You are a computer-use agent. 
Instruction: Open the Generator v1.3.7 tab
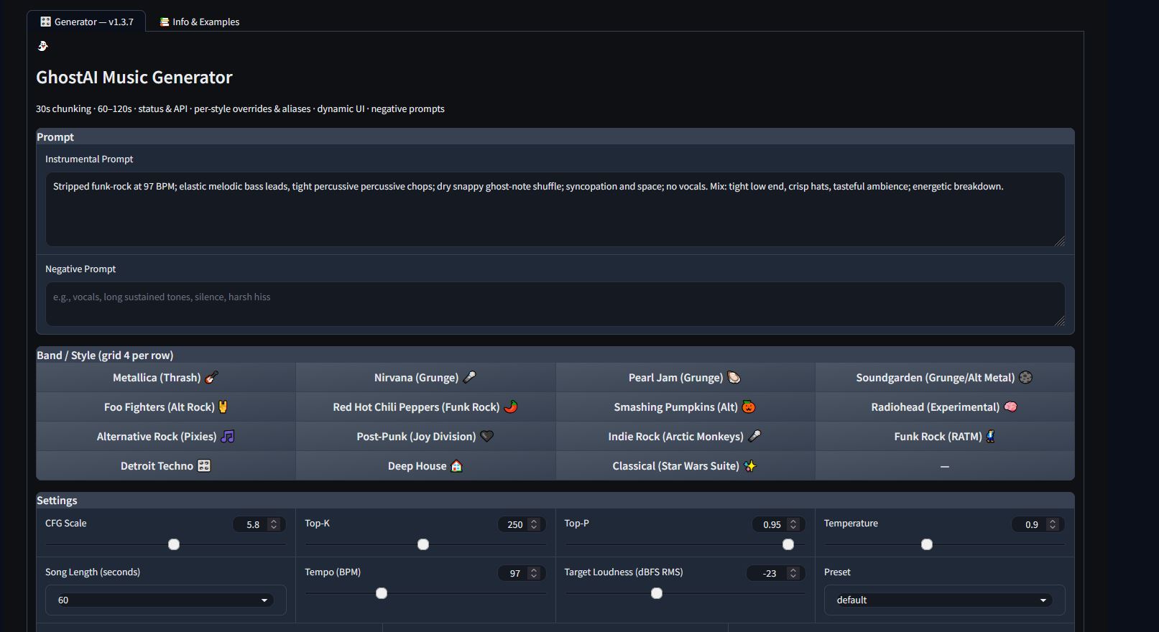tap(87, 22)
